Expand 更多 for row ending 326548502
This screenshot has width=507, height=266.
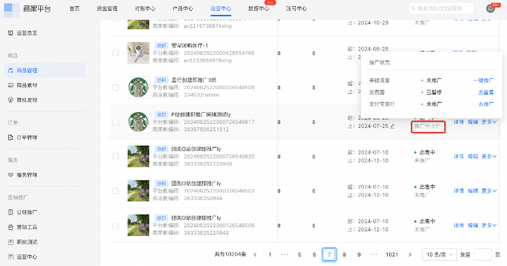(x=489, y=191)
